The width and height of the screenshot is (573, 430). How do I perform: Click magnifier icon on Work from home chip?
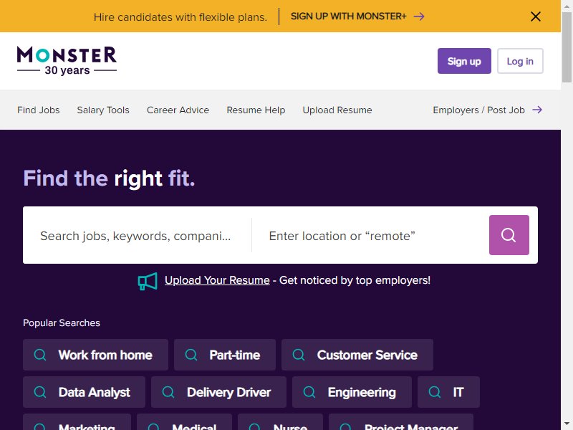point(40,355)
